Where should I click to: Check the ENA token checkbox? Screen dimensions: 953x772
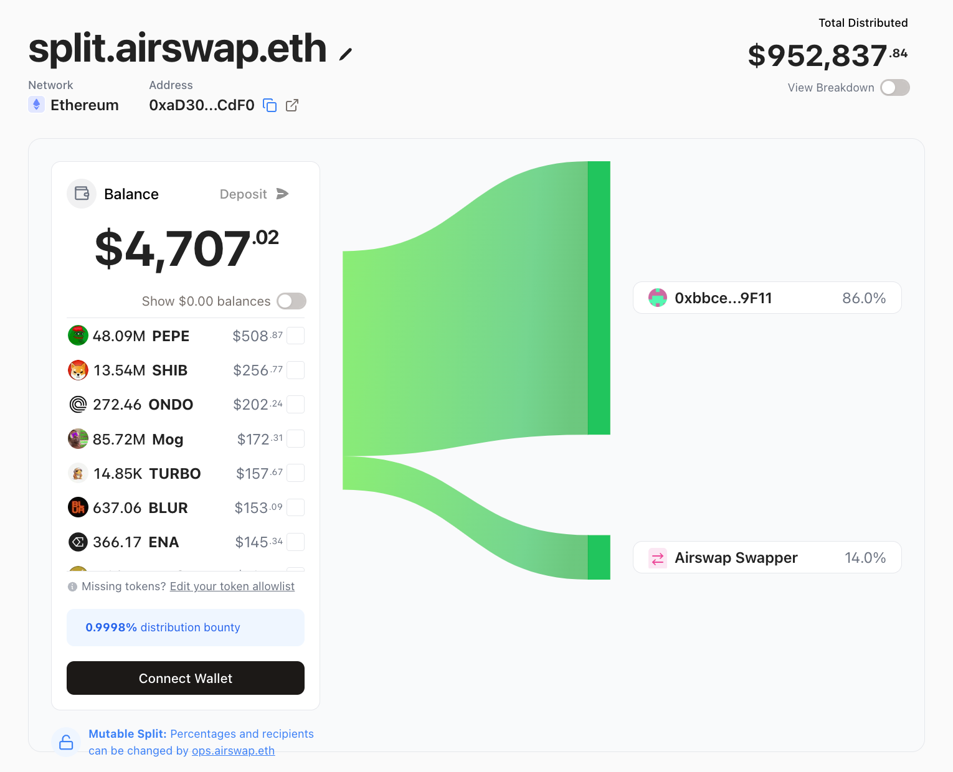point(295,542)
